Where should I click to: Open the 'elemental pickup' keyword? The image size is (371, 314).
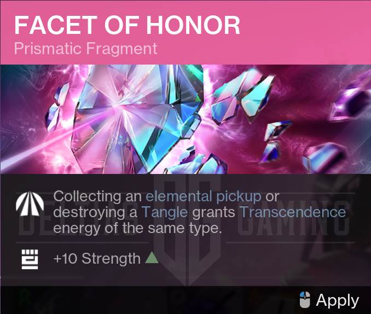coord(204,196)
